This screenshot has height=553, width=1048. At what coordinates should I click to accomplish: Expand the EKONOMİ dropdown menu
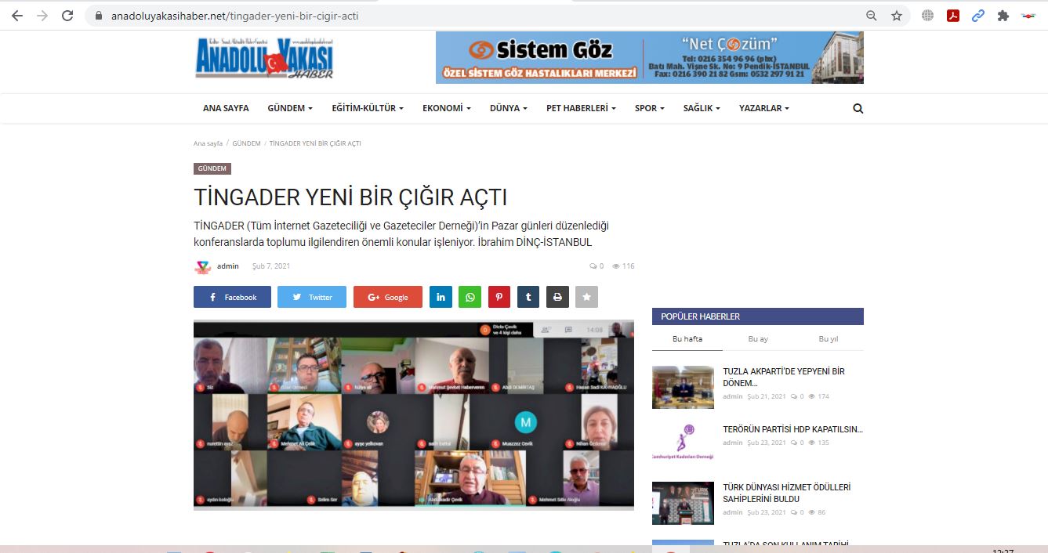pos(447,108)
